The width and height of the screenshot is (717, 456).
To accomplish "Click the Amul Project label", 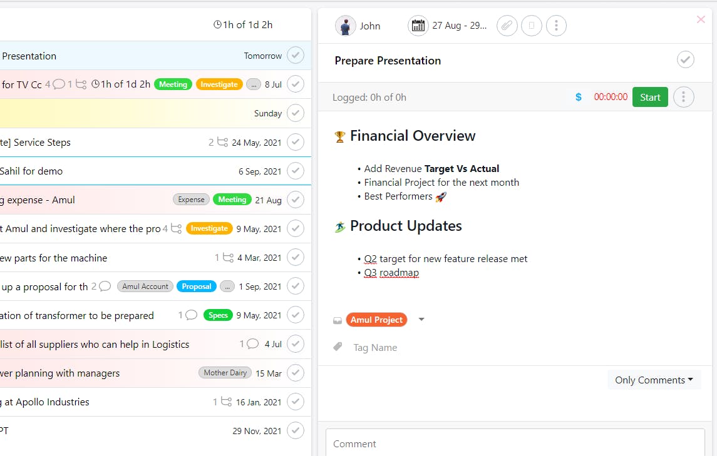I will tap(376, 320).
